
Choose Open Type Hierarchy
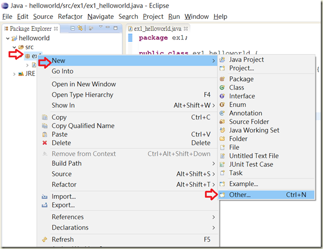click(x=128, y=95)
